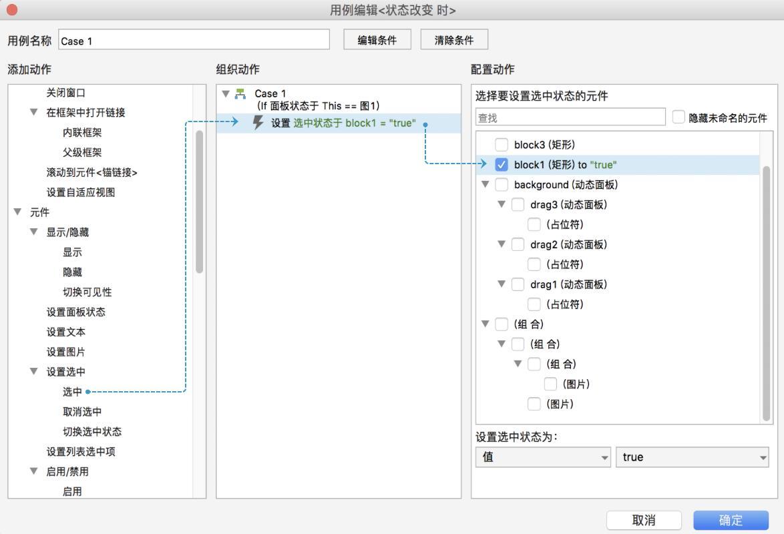Open the 值 dropdown
The width and height of the screenshot is (784, 534).
[543, 457]
